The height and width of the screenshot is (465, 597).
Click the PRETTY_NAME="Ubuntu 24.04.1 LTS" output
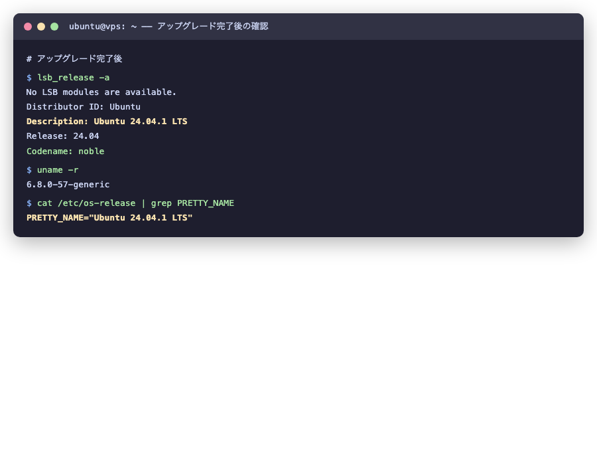[109, 218]
